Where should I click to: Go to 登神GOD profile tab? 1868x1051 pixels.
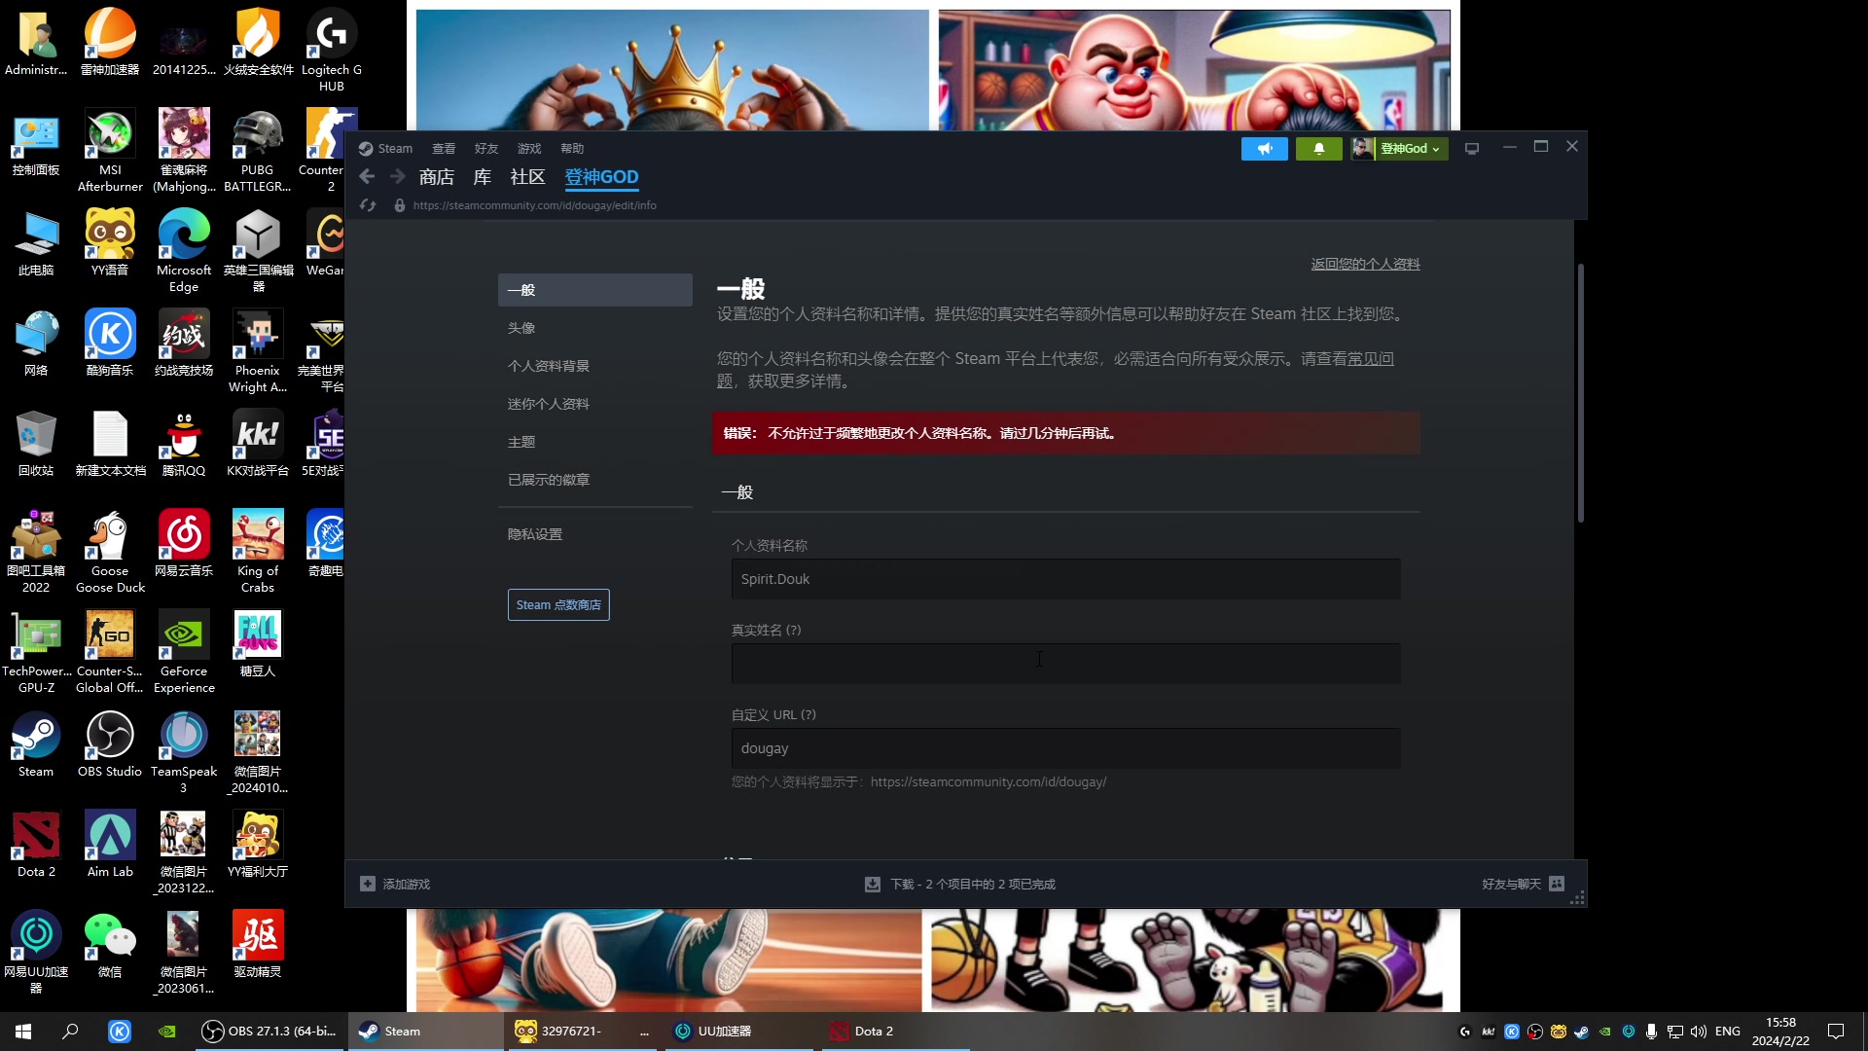click(x=601, y=177)
